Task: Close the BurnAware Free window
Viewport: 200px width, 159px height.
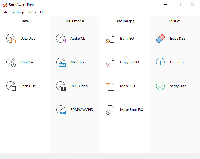Action: (x=193, y=4)
